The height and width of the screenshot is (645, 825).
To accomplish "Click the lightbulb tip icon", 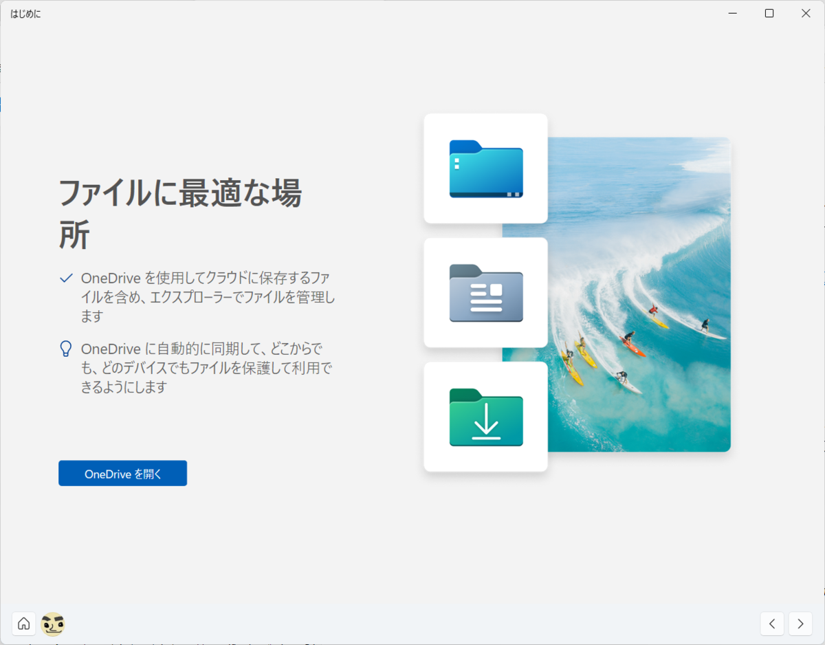I will [x=66, y=349].
